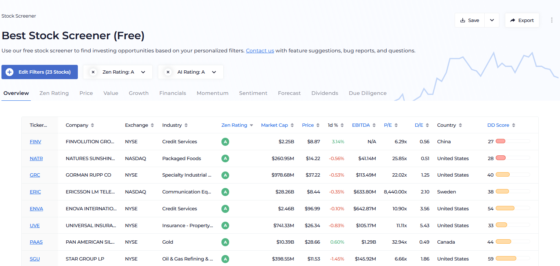This screenshot has height=266, width=560.
Task: Switch to the Sentiment tab
Action: point(253,93)
